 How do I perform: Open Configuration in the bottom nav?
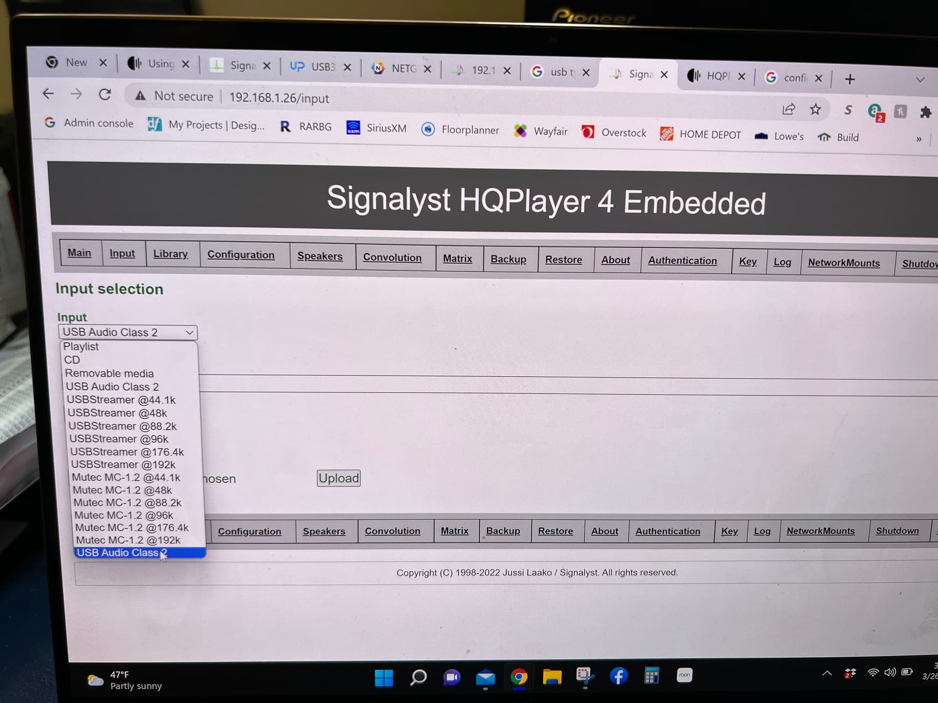pyautogui.click(x=250, y=531)
